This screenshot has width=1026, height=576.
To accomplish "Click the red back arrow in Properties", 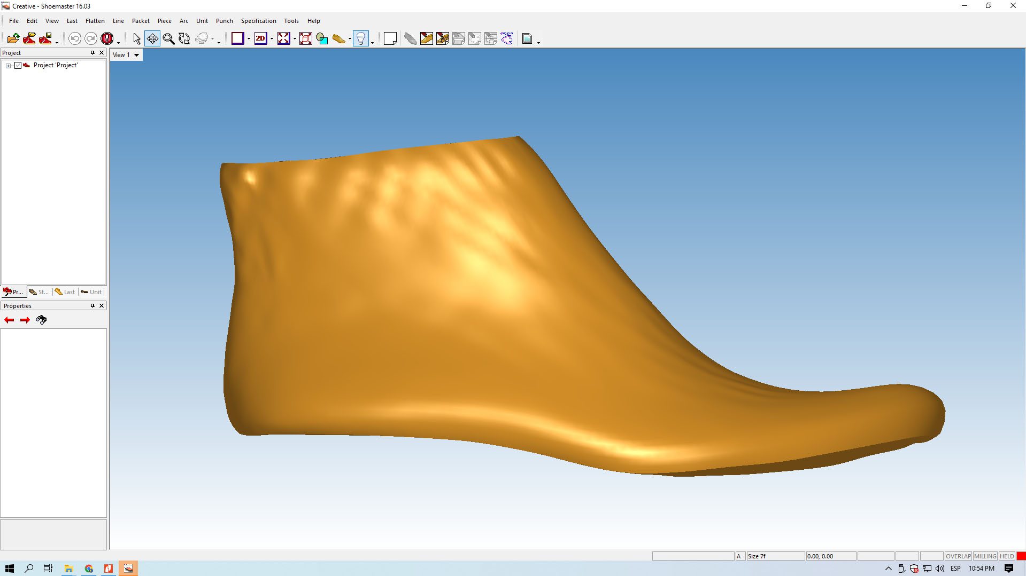I will (9, 320).
